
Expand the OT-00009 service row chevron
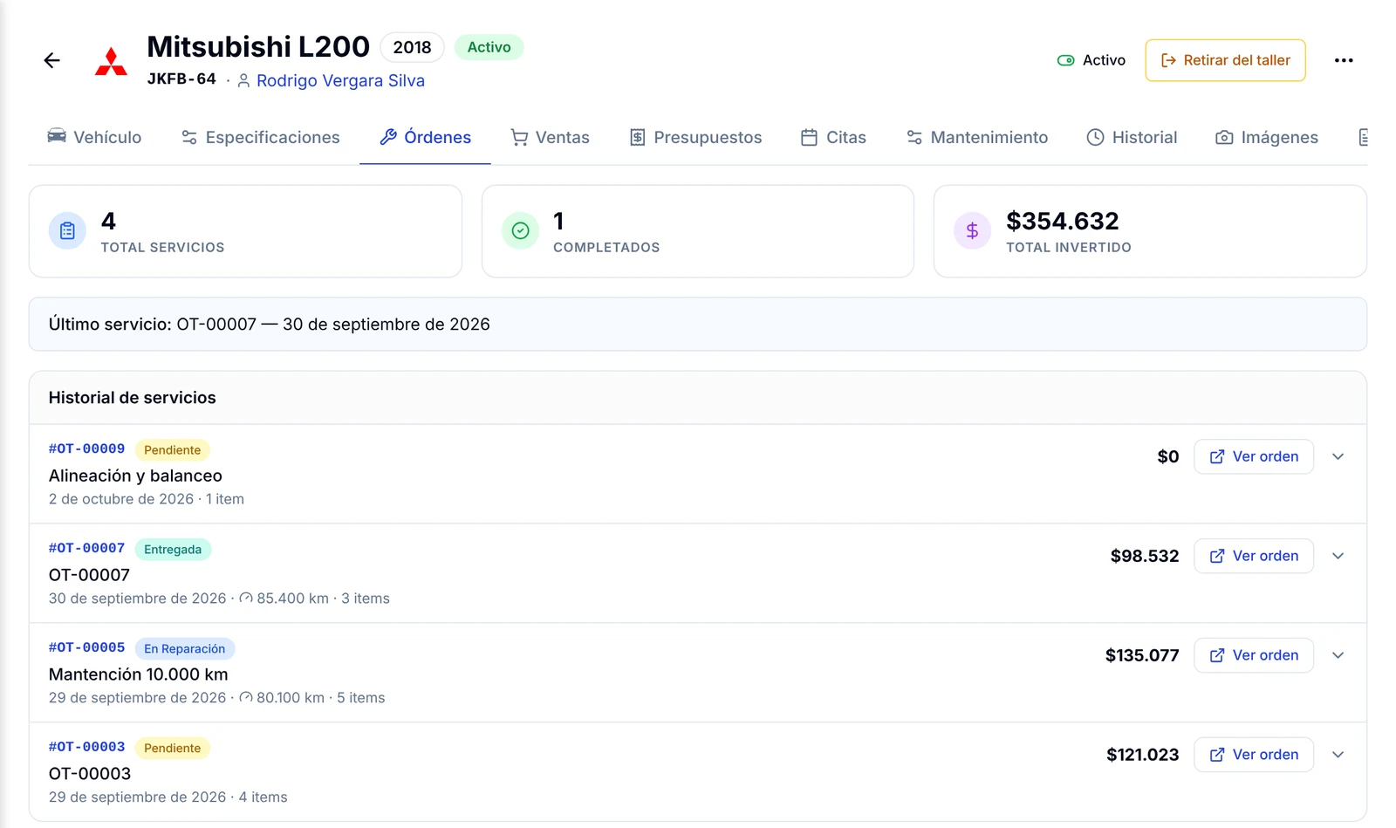point(1338,456)
